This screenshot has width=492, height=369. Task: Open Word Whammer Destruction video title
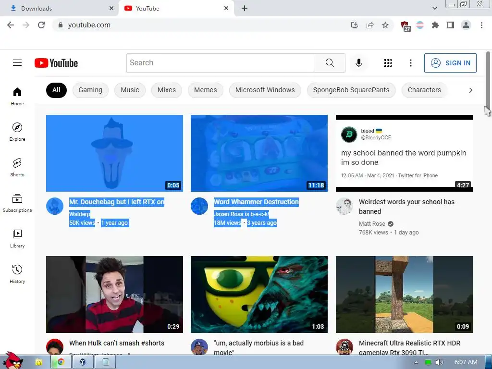256,202
